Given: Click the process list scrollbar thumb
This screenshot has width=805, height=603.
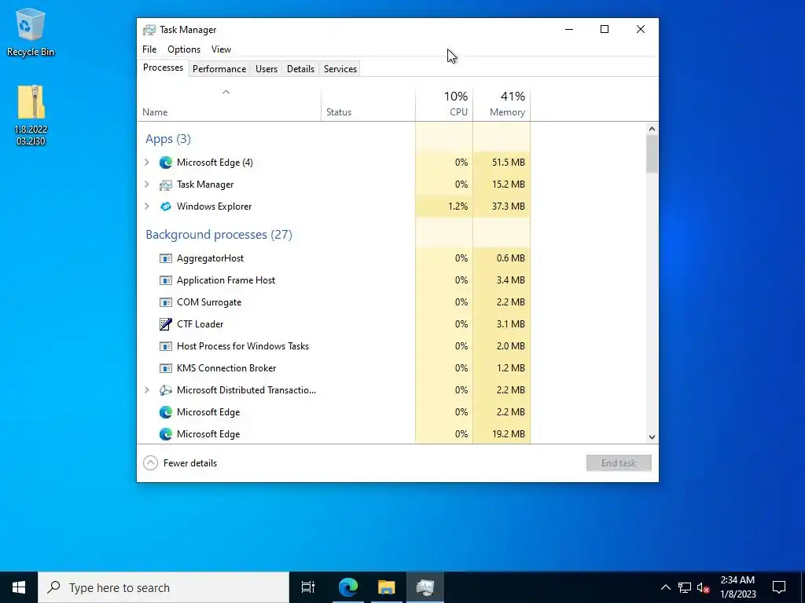Looking at the screenshot, I should coord(652,154).
